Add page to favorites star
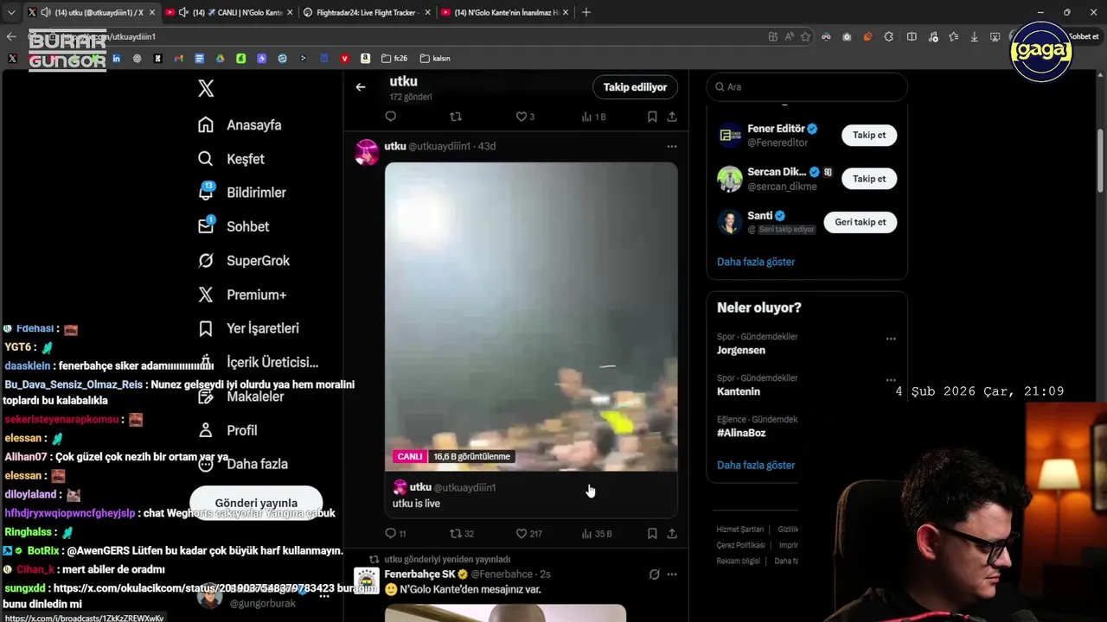The height and width of the screenshot is (622, 1107). 805,36
